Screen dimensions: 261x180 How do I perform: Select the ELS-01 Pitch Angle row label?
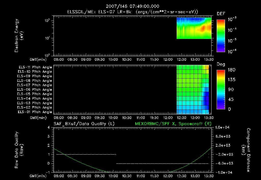35,112
